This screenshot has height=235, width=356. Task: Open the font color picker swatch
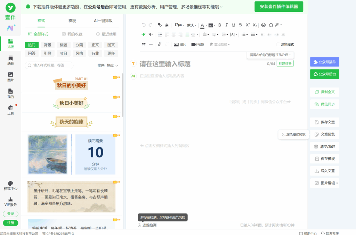pos(202,25)
